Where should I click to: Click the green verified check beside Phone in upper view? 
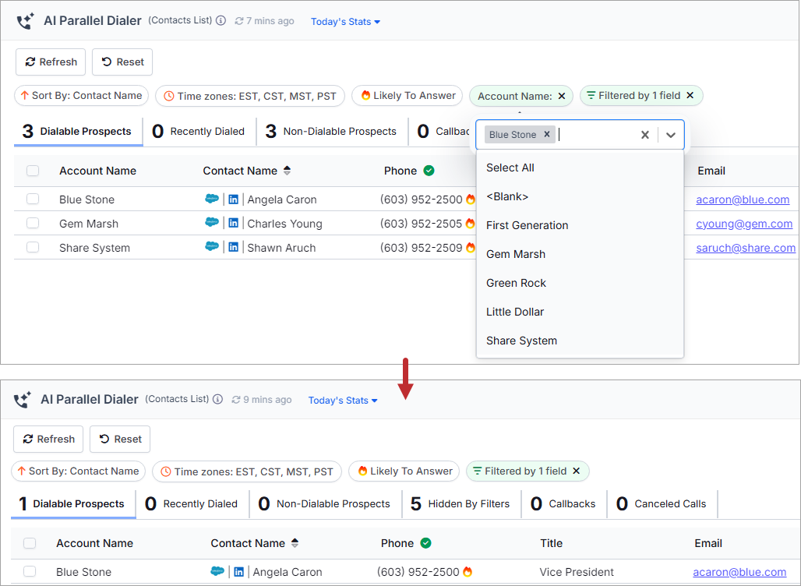pos(429,171)
